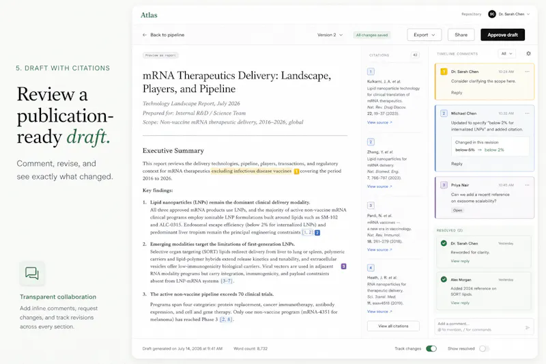Image resolution: width=546 pixels, height=364 pixels.
Task: Click the number 3 badge on Priya Nair's comment
Action: 444,185
